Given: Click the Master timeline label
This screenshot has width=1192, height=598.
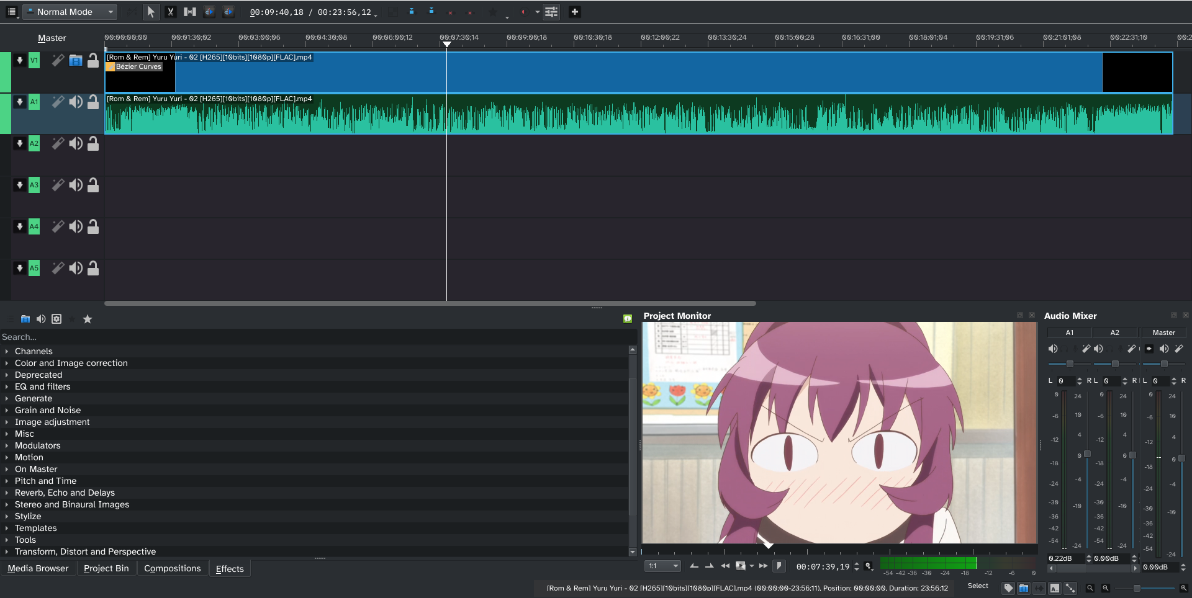Looking at the screenshot, I should click(x=52, y=38).
